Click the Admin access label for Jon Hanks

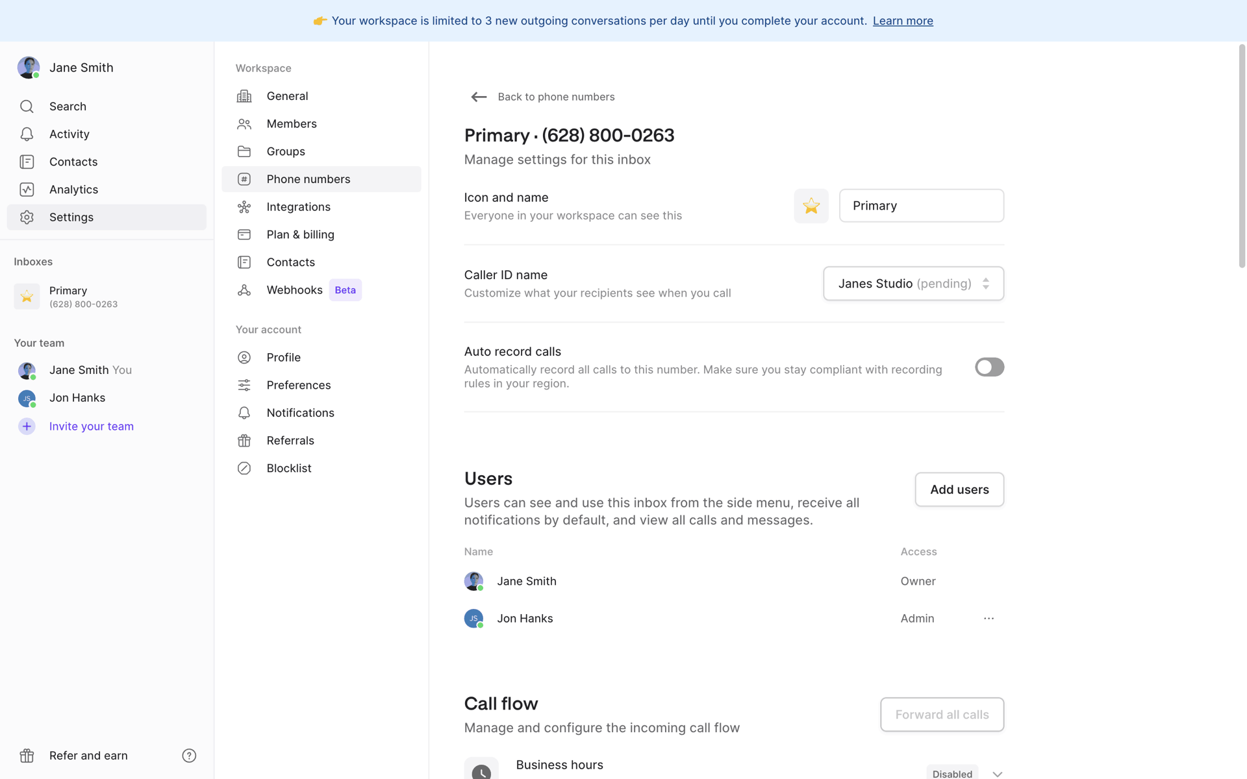[x=917, y=619]
